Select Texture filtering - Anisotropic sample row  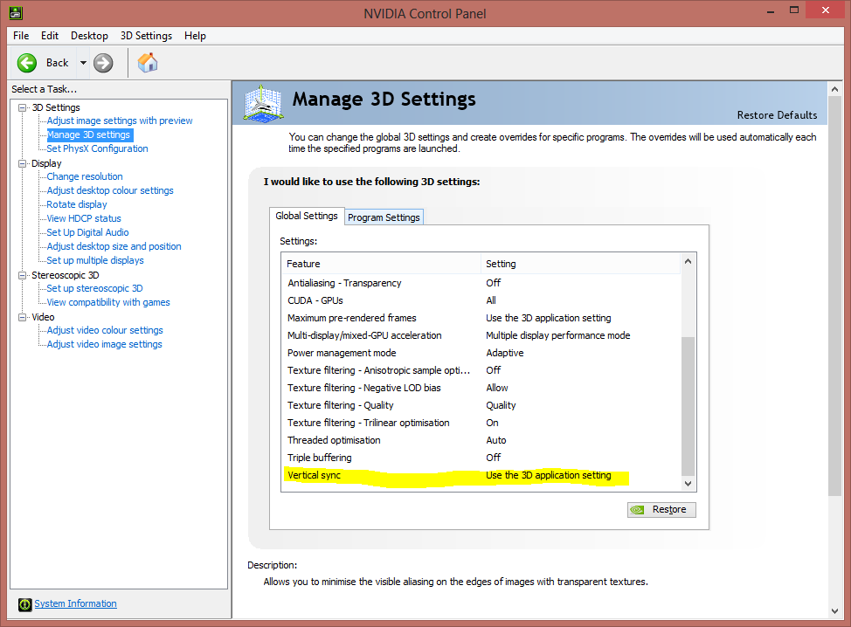click(481, 370)
